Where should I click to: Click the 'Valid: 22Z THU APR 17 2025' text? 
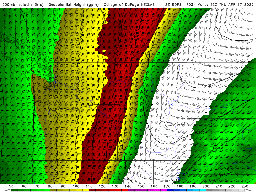[x=226, y=4]
